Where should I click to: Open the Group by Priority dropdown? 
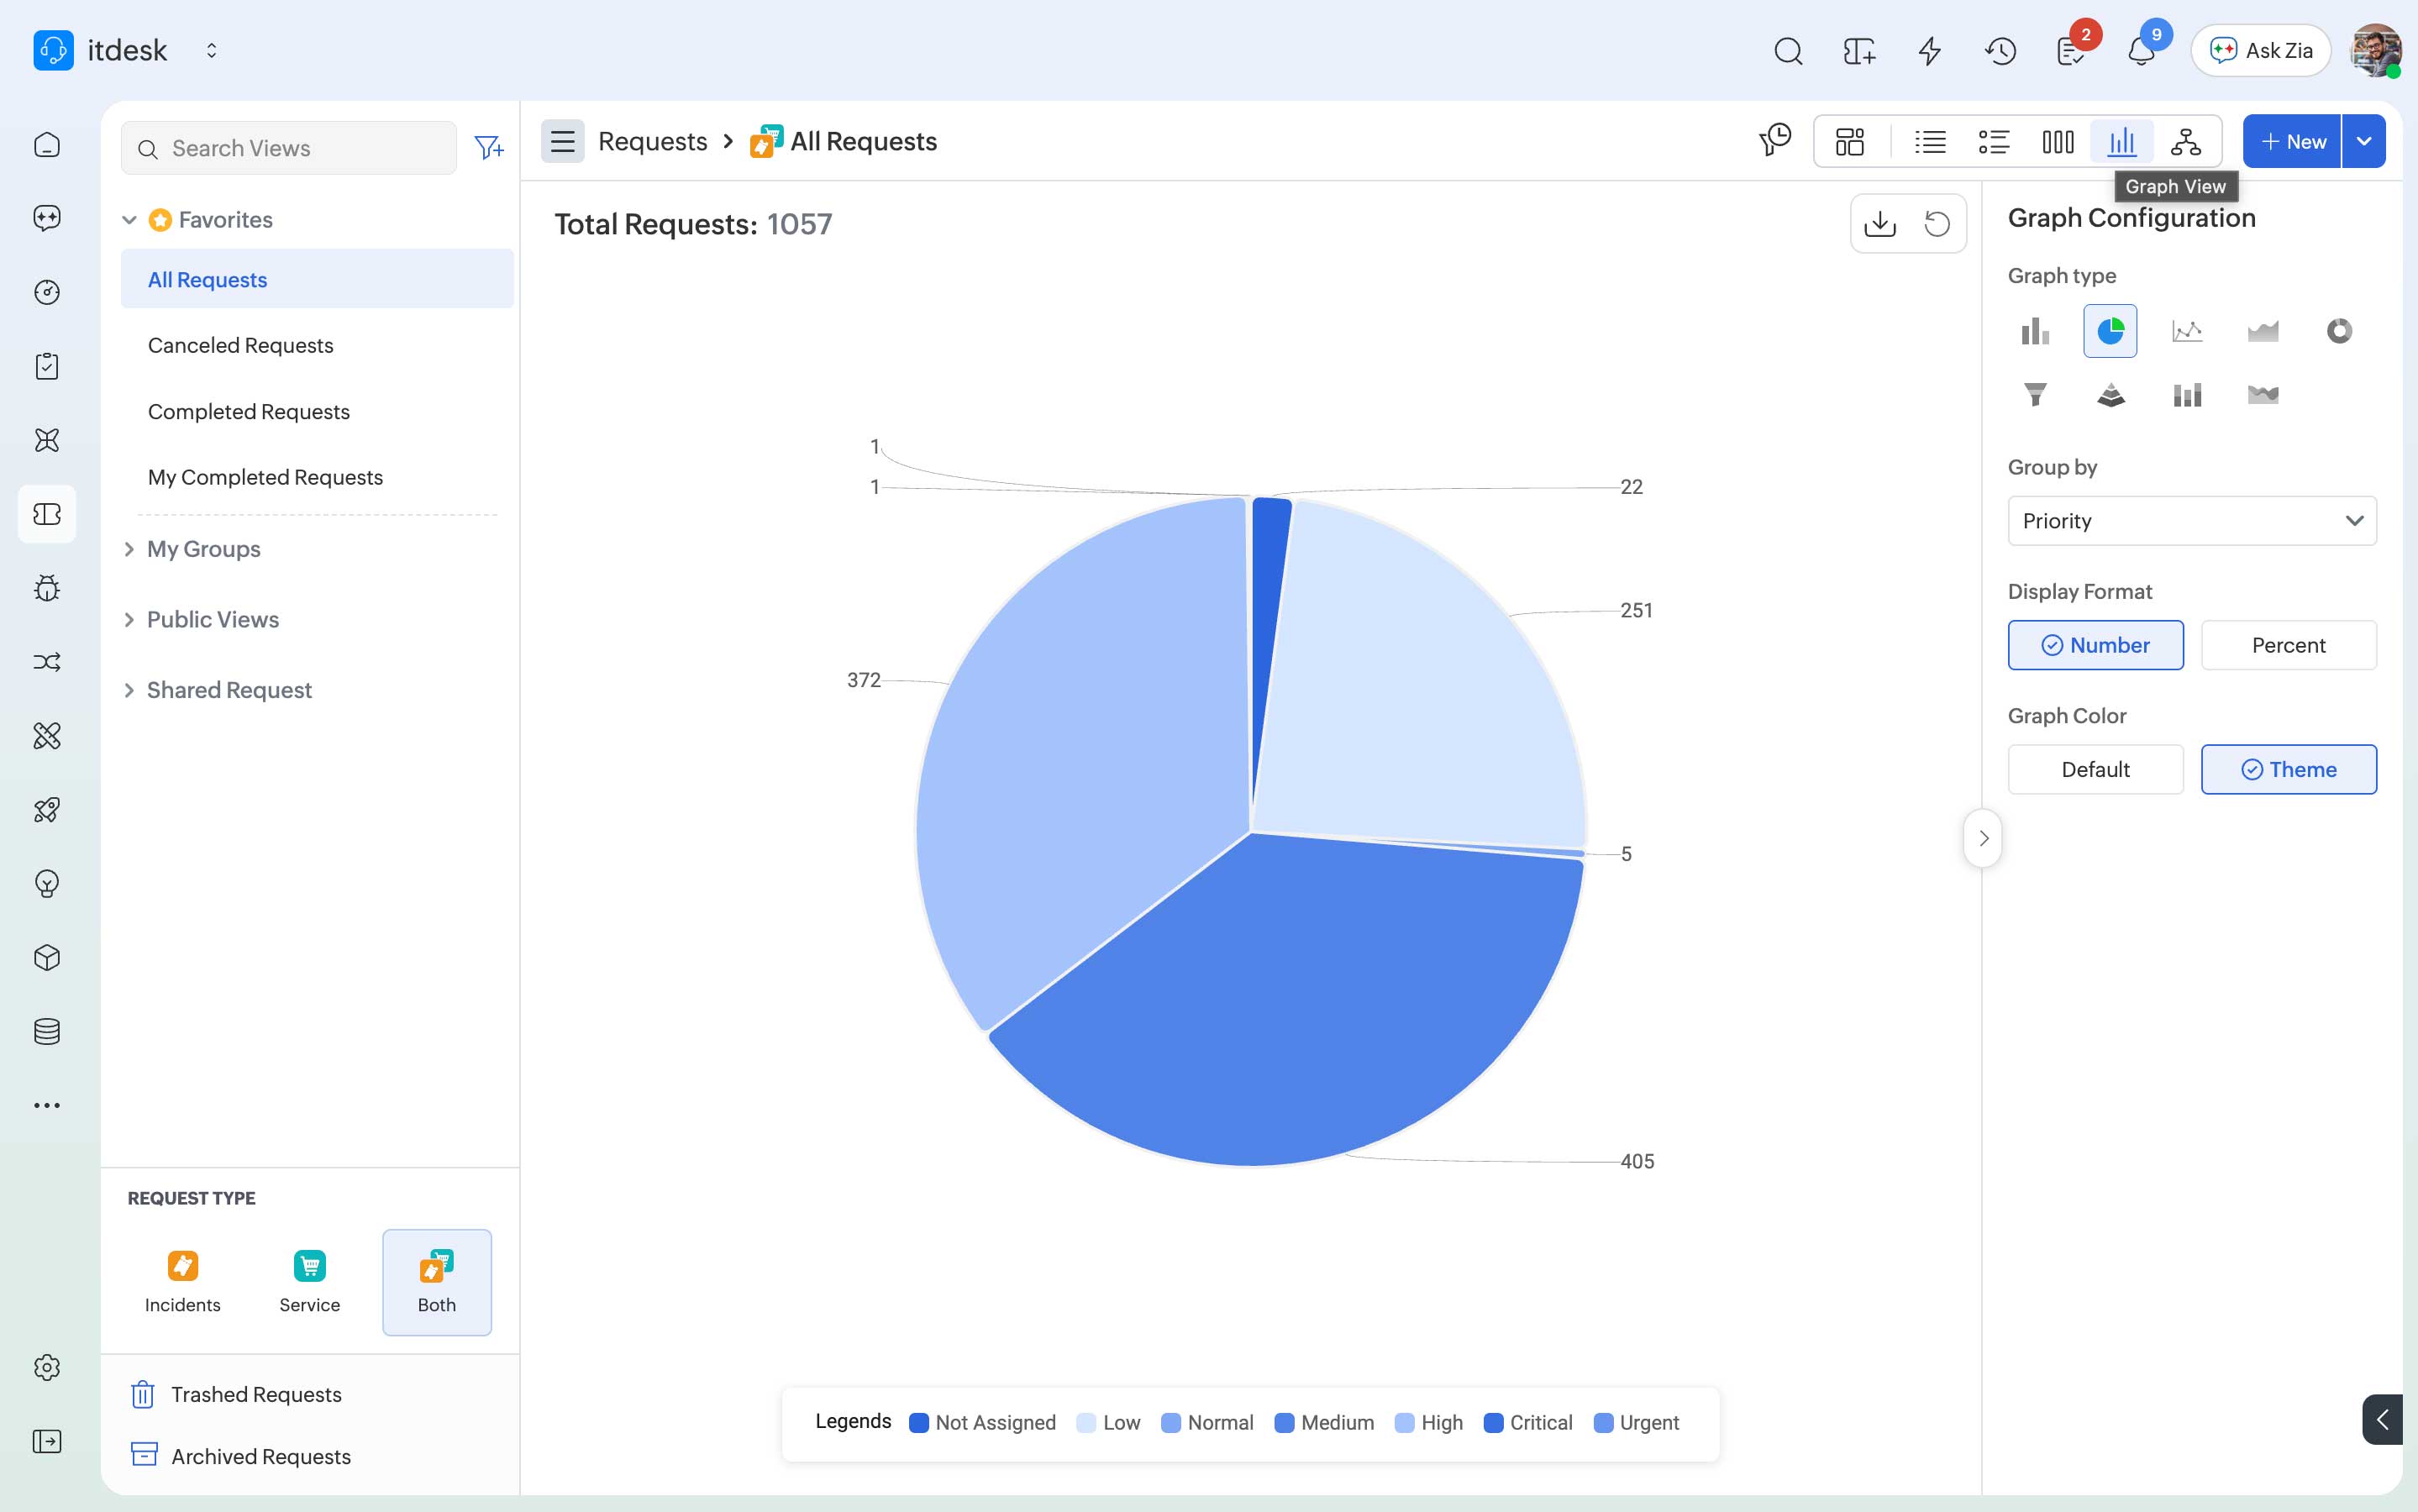[2192, 521]
